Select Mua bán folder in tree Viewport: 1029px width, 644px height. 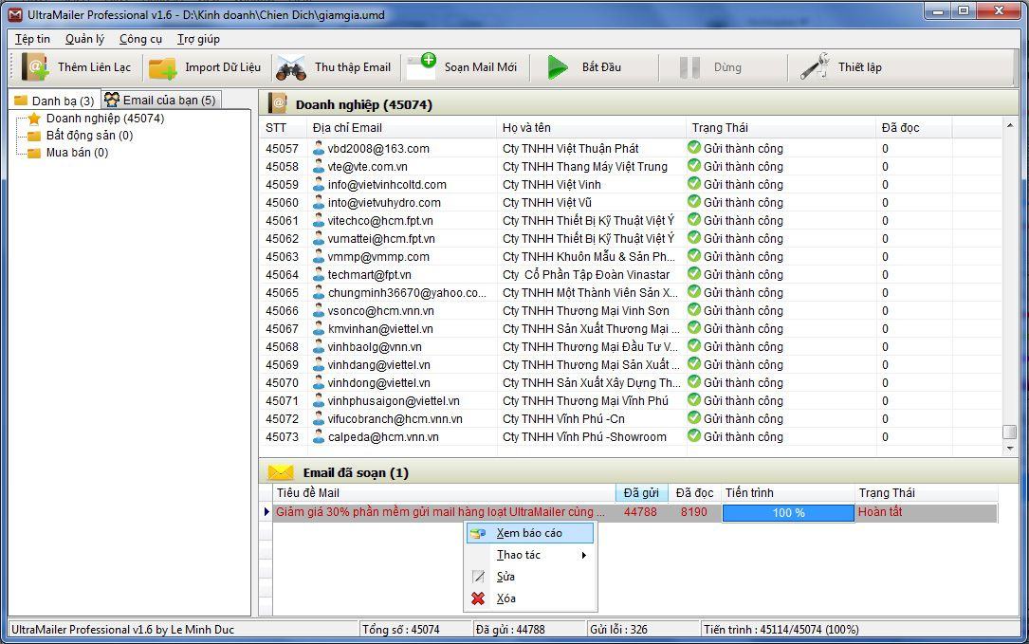77,153
